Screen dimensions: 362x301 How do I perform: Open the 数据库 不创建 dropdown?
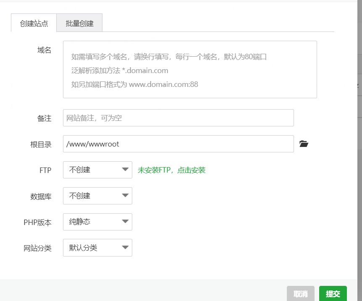[x=97, y=196]
